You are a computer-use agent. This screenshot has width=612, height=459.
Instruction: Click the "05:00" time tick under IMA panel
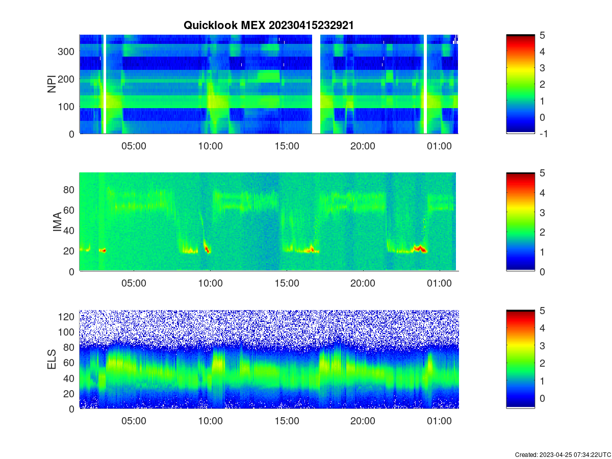[x=134, y=284]
